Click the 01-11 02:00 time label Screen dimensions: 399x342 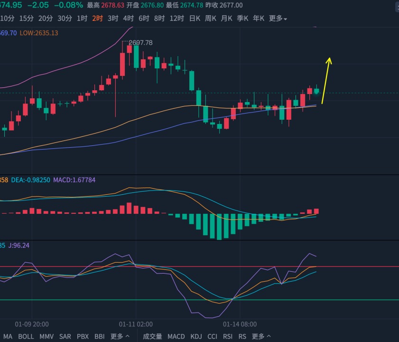(x=136, y=324)
